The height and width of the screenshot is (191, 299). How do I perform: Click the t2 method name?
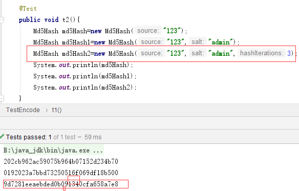66,19
